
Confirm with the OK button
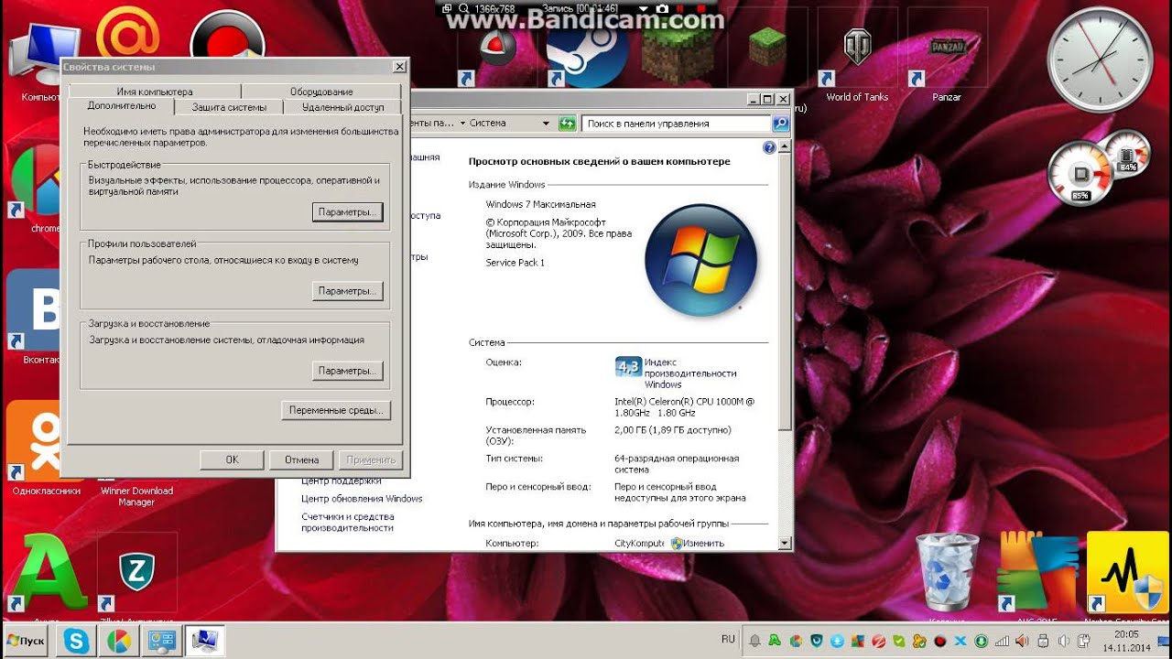(x=232, y=459)
